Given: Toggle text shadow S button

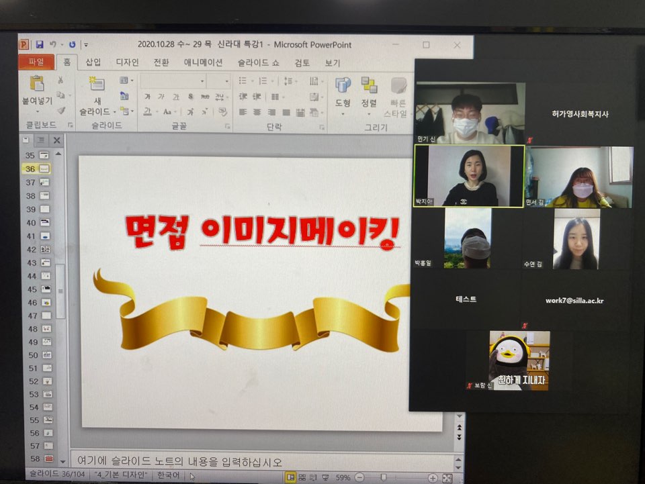Looking at the screenshot, I should coord(190,97).
